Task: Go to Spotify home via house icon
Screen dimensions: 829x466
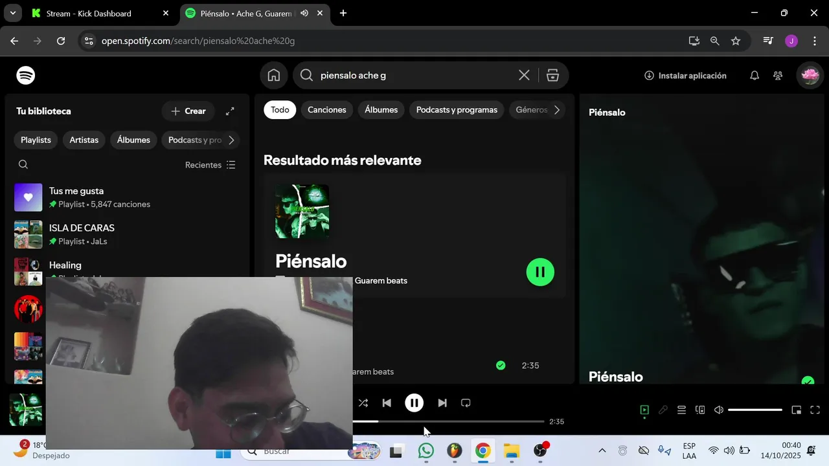Action: (274, 76)
